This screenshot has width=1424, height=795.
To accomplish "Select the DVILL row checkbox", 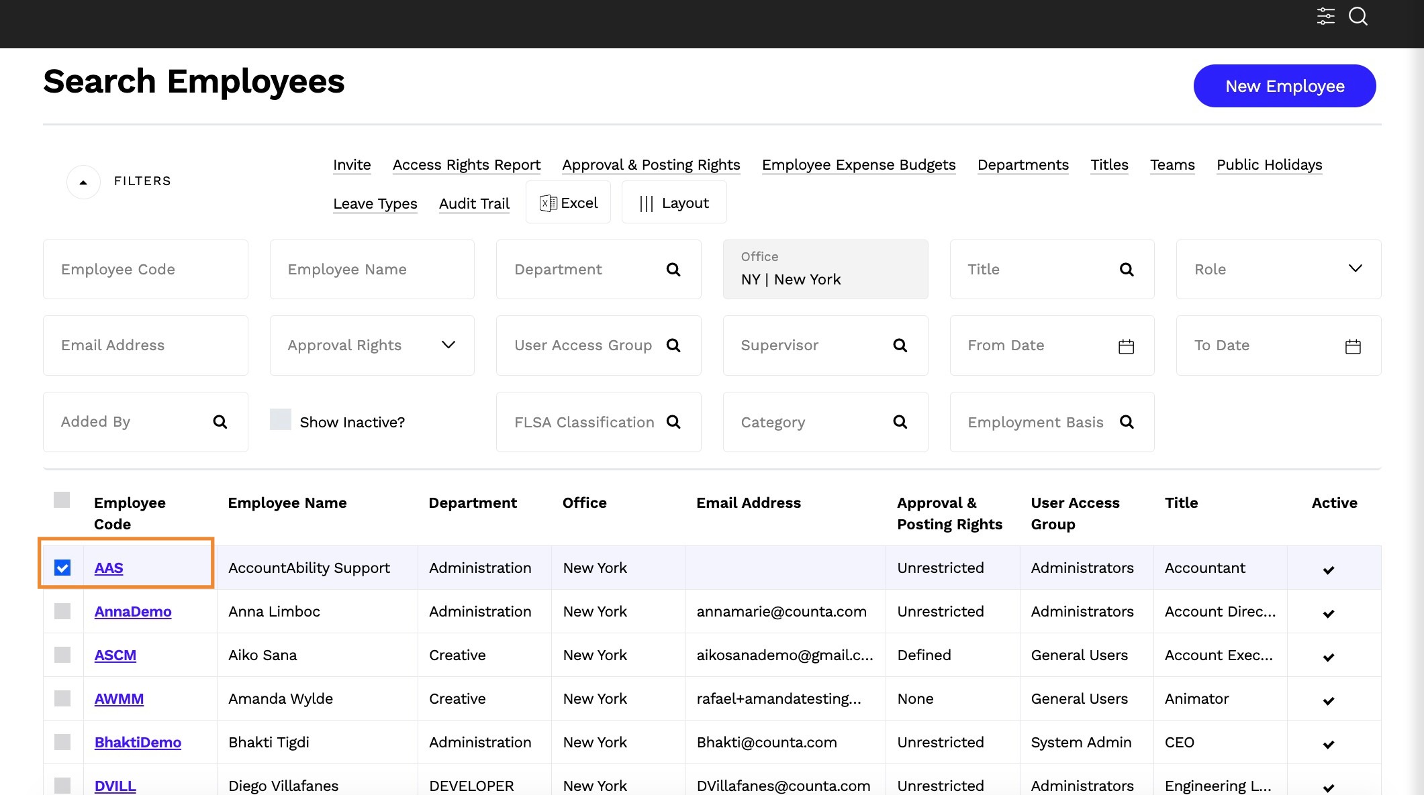I will click(62, 786).
